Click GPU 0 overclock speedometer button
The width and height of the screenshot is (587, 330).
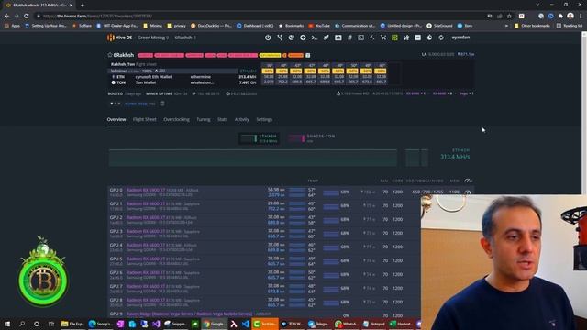[468, 192]
